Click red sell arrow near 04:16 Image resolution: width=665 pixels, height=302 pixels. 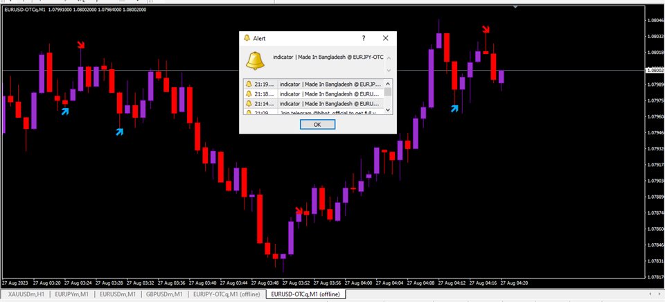click(486, 29)
